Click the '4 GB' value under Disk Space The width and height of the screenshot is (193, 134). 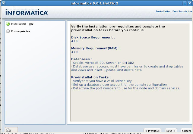pyautogui.click(x=74, y=41)
